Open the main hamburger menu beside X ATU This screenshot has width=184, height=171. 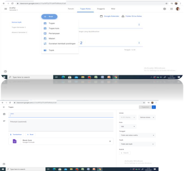6,9
